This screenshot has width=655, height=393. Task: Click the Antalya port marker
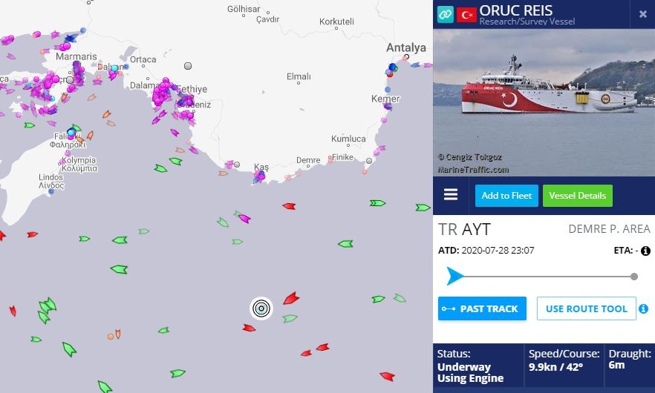[406, 57]
